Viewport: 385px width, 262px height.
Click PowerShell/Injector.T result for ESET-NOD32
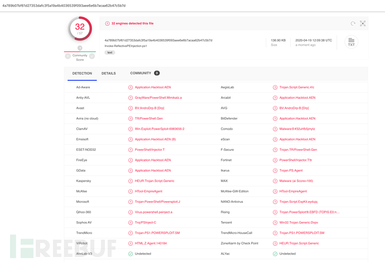tap(150, 150)
